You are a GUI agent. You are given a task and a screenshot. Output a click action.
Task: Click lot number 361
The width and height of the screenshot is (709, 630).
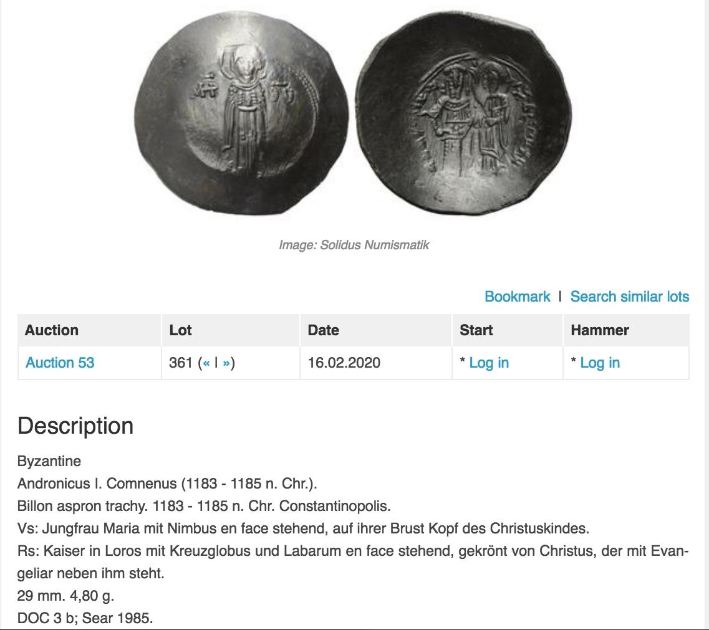[180, 363]
